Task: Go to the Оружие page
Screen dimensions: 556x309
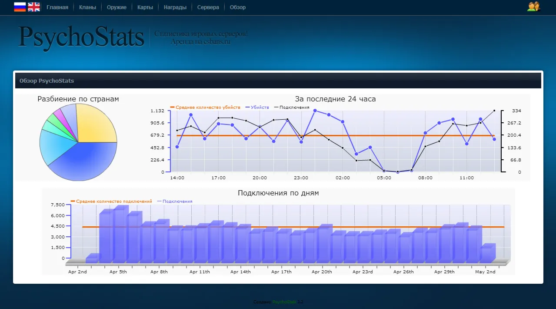Action: click(x=117, y=7)
